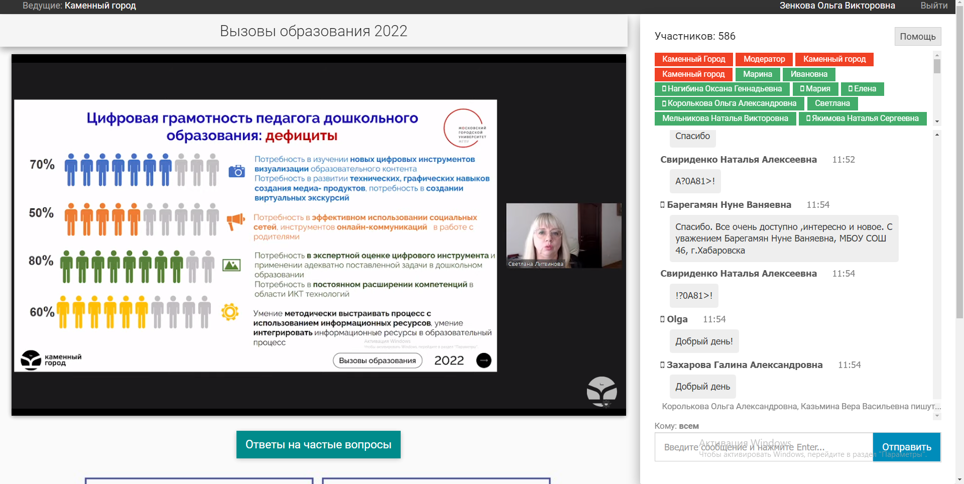Select the Ивановна participant tag
This screenshot has width=964, height=484.
click(808, 74)
